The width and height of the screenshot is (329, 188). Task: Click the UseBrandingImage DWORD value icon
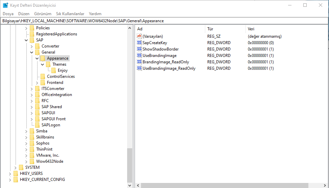pyautogui.click(x=139, y=55)
